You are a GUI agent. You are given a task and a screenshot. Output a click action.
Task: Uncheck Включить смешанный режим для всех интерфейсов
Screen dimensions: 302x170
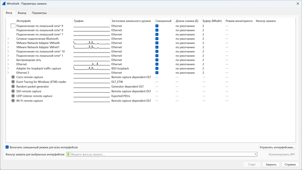point(7,147)
